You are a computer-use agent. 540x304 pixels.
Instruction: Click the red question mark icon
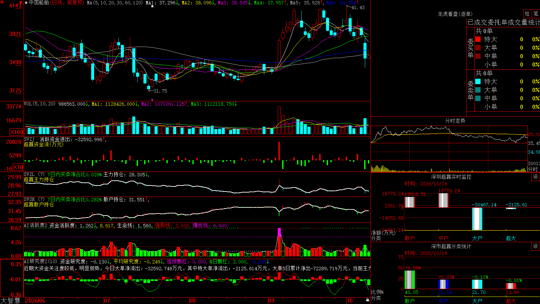[21, 3]
